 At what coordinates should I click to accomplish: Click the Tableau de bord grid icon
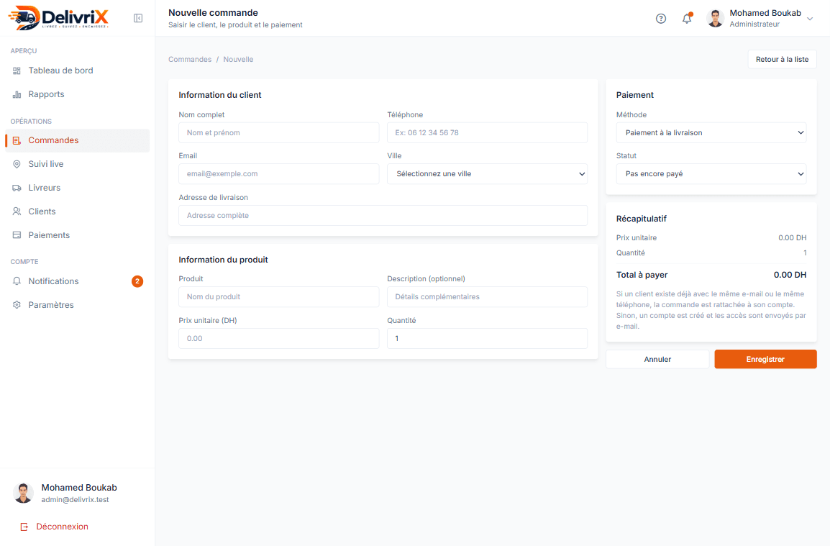(17, 70)
